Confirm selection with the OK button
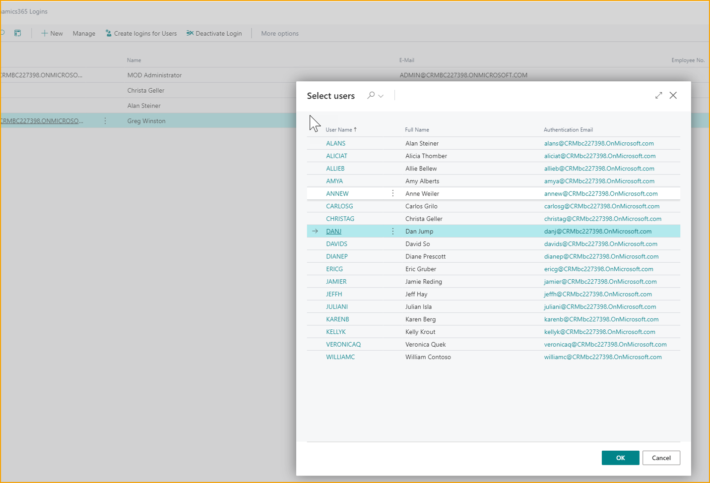 pyautogui.click(x=620, y=458)
